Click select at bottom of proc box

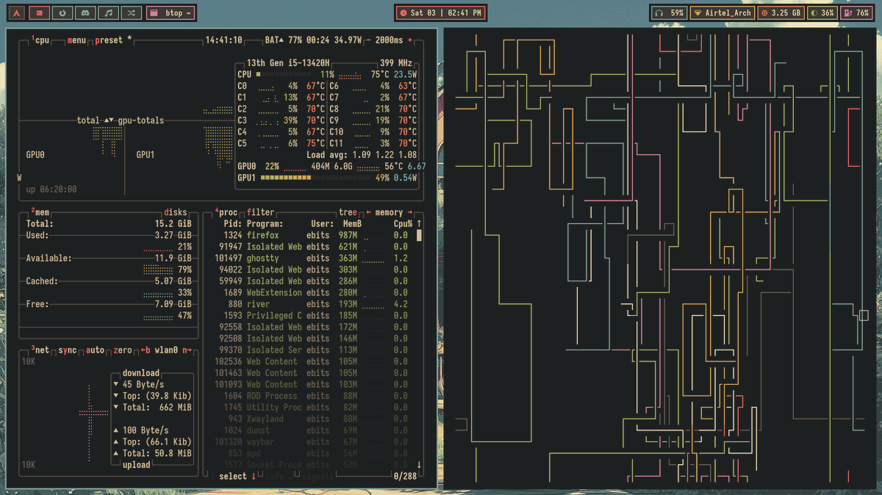tap(233, 476)
